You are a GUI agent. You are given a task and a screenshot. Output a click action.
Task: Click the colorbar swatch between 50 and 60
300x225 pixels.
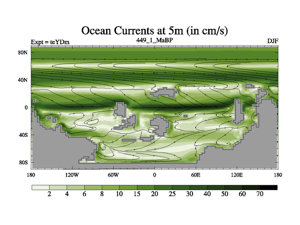[x=234, y=187]
